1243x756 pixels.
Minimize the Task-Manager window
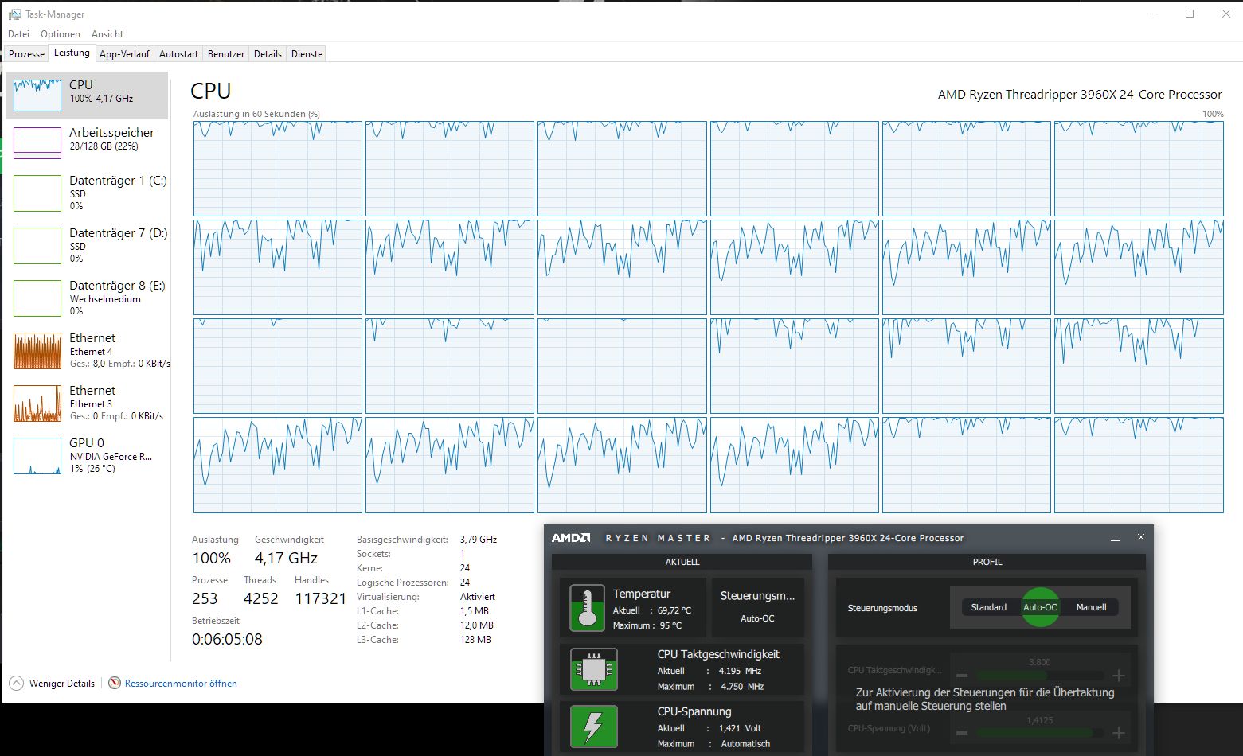tap(1154, 14)
